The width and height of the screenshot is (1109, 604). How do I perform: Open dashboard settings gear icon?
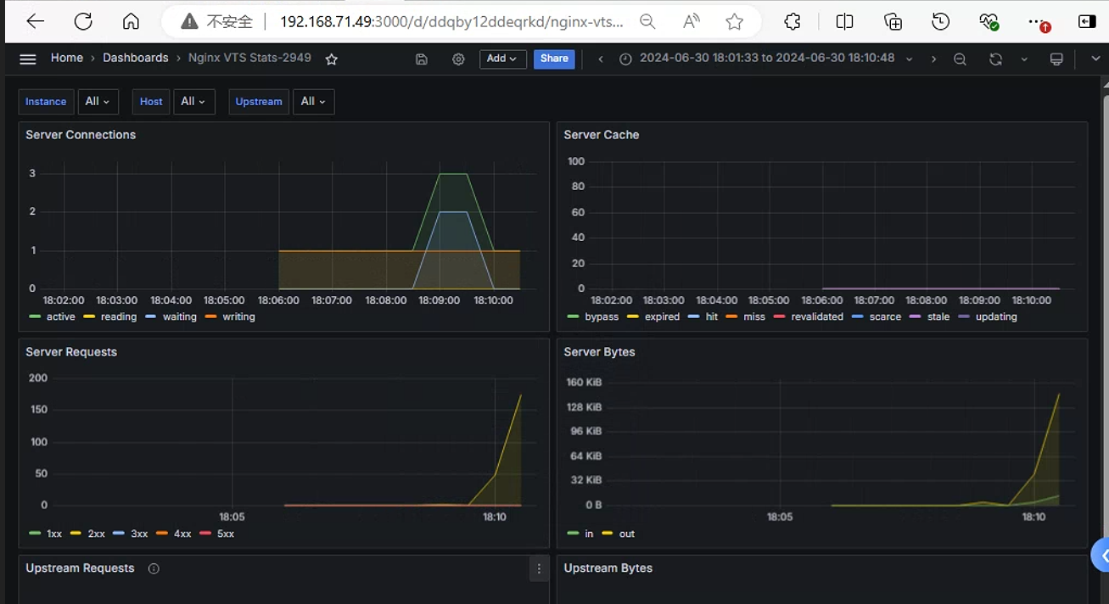coord(458,59)
